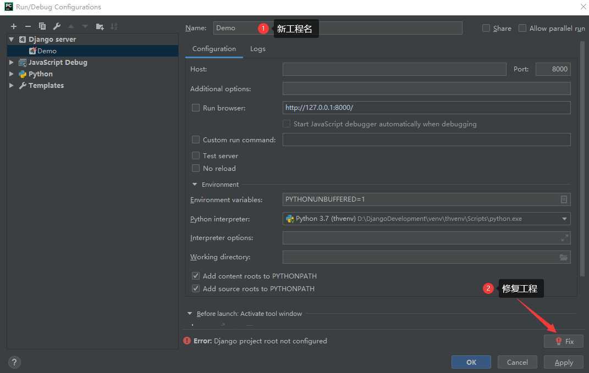
Task: Click the Host input field
Action: (x=394, y=69)
